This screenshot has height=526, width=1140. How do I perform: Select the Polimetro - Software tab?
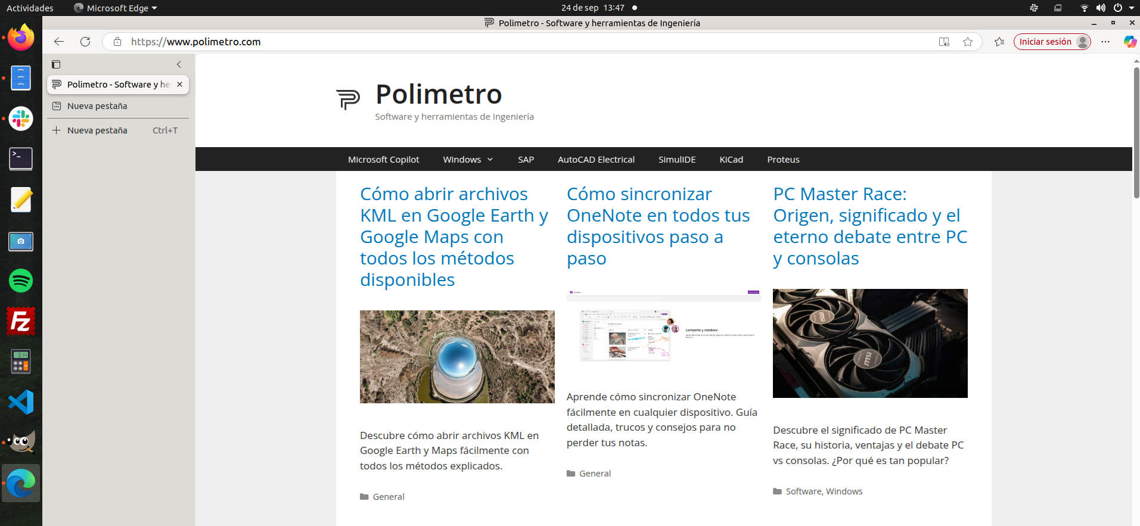click(x=118, y=85)
